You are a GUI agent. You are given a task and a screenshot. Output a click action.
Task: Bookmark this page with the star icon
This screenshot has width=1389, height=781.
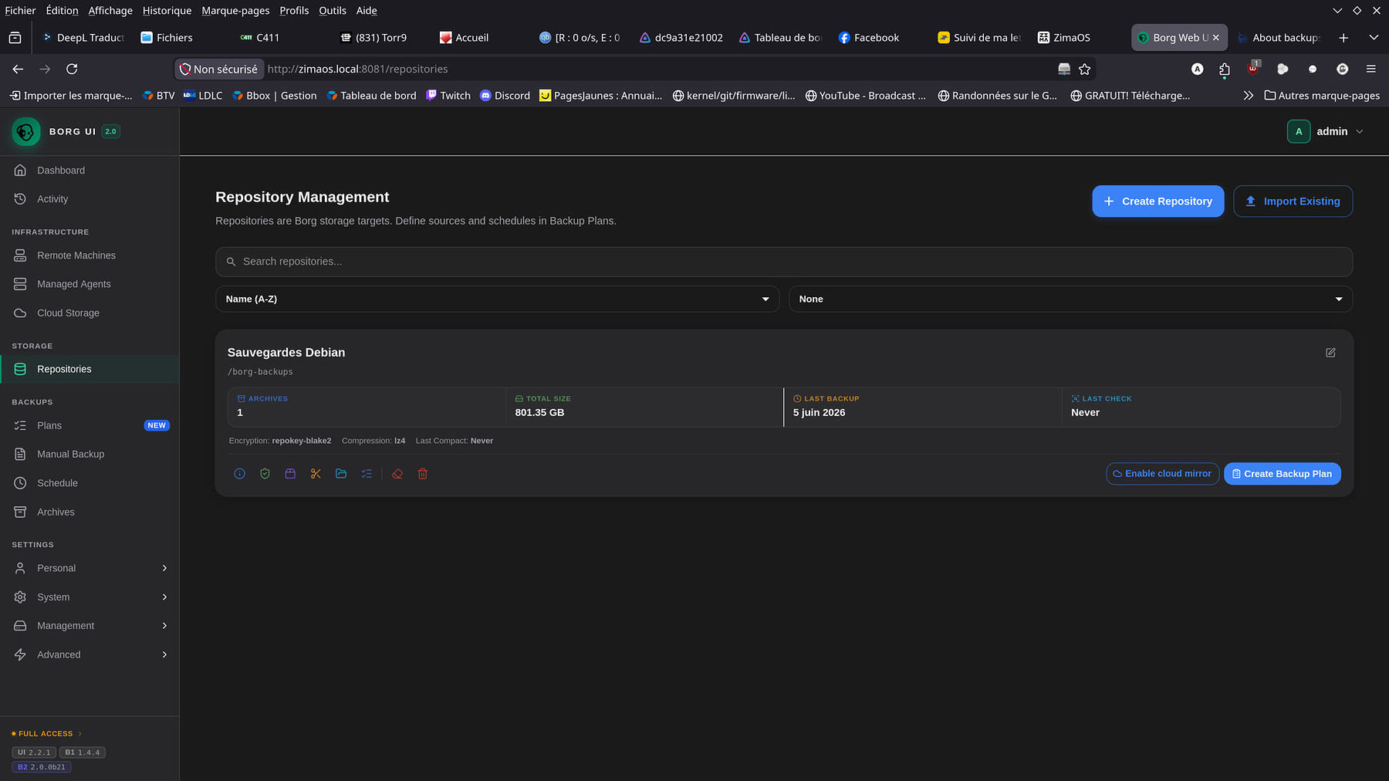(1084, 69)
